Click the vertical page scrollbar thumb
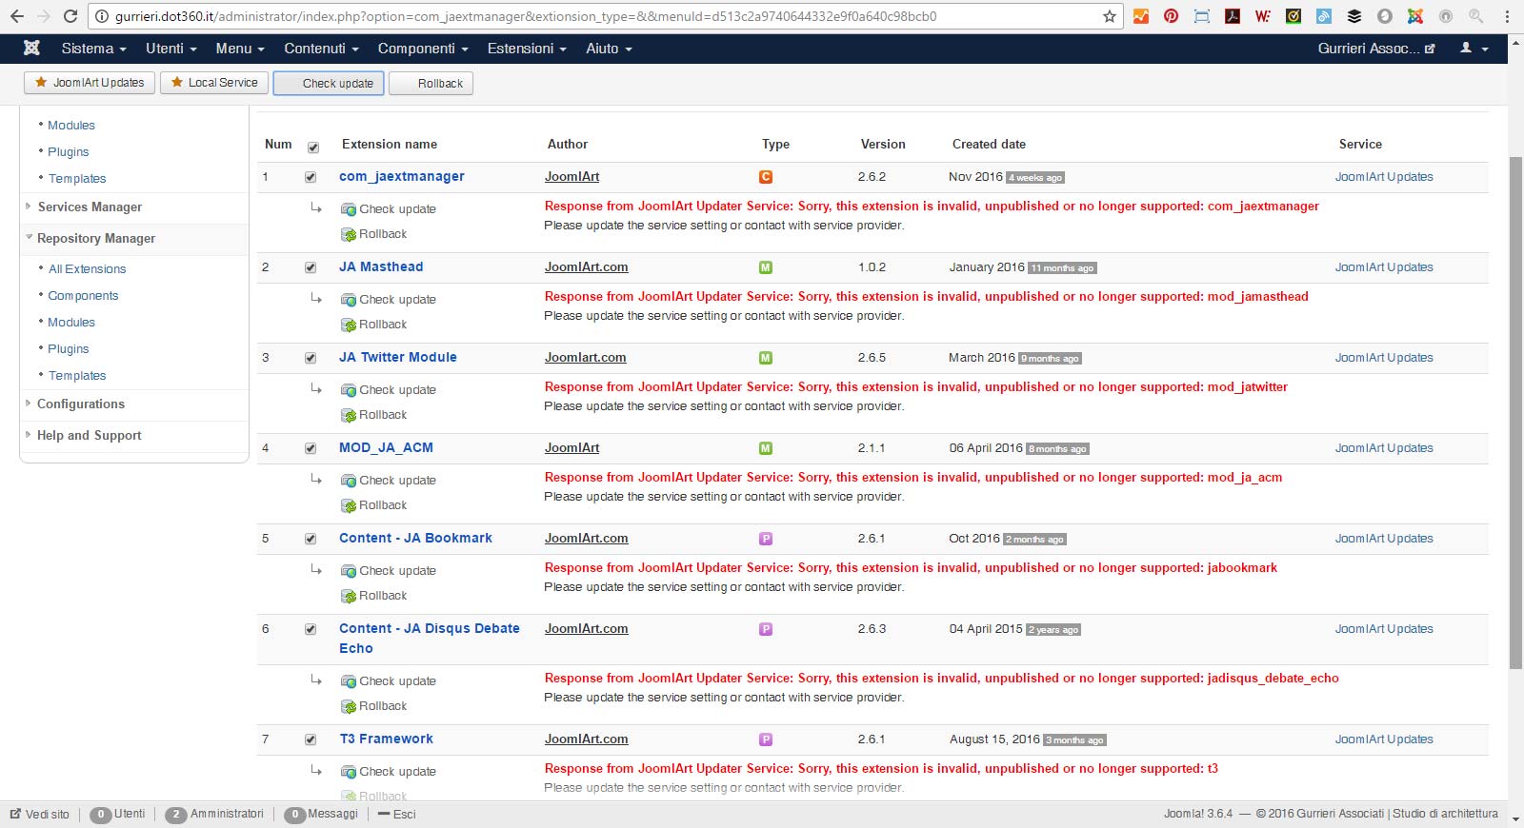 1515,413
